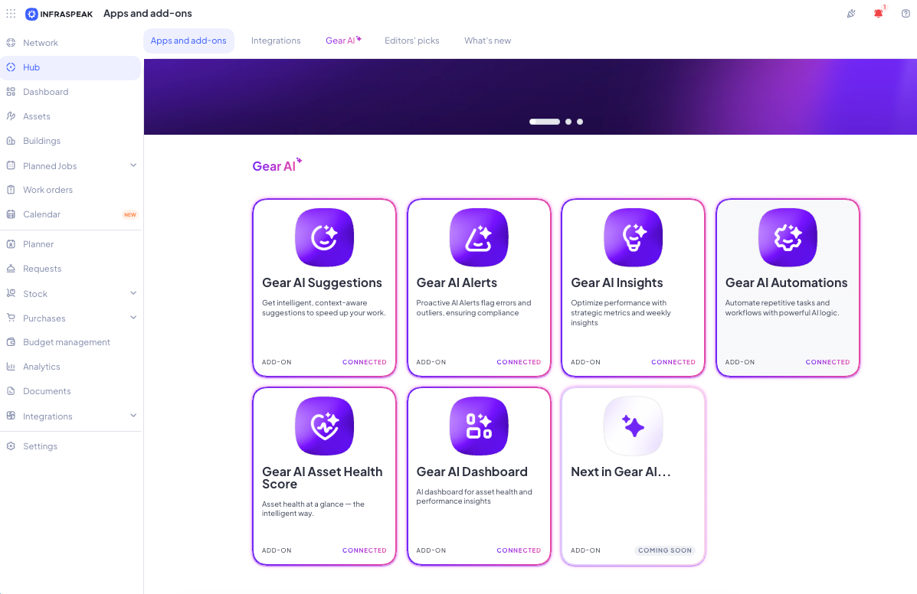Click the Planner sidebar icon
This screenshot has width=917, height=594.
point(11,244)
